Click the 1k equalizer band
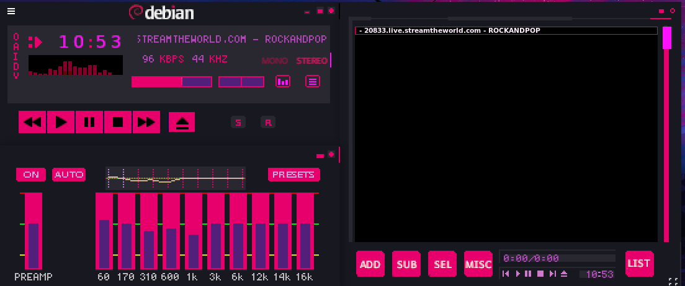 click(x=194, y=231)
